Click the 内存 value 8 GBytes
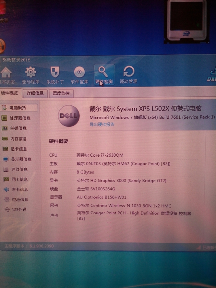This screenshot has height=288, width=216. 85,172
